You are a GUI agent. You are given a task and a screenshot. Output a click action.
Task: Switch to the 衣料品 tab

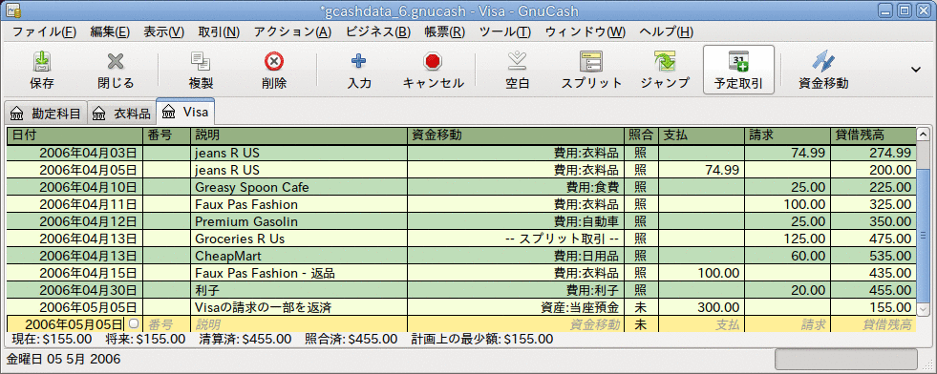pos(121,113)
